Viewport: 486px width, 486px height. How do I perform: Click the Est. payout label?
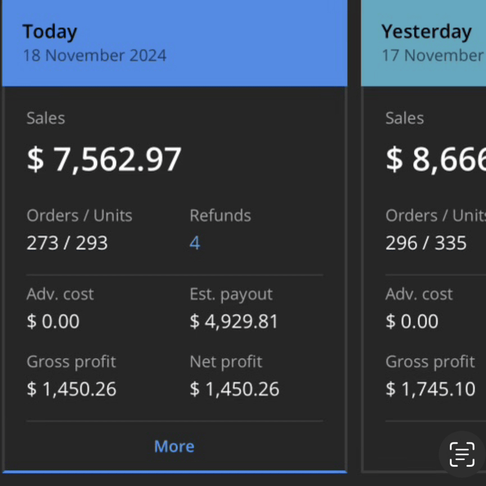click(x=231, y=294)
